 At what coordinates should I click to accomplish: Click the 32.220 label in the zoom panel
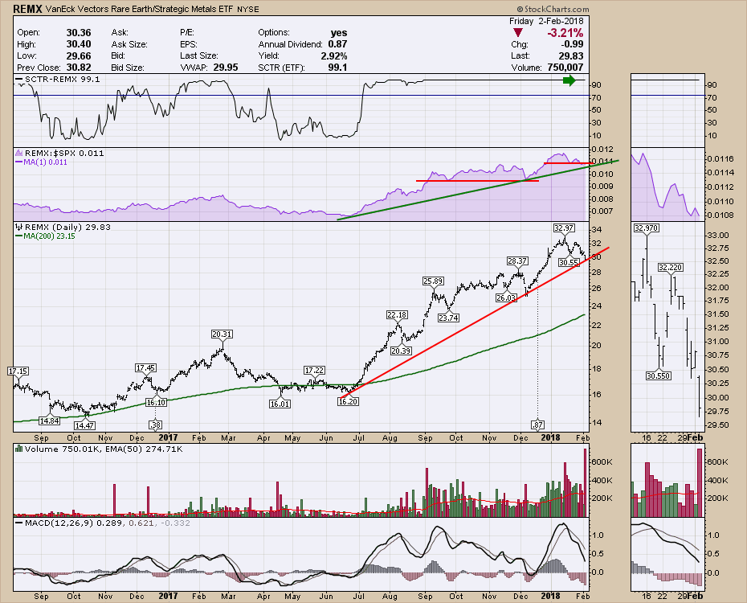671,268
